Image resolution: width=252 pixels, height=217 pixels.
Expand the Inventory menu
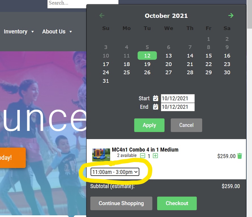click(x=19, y=31)
